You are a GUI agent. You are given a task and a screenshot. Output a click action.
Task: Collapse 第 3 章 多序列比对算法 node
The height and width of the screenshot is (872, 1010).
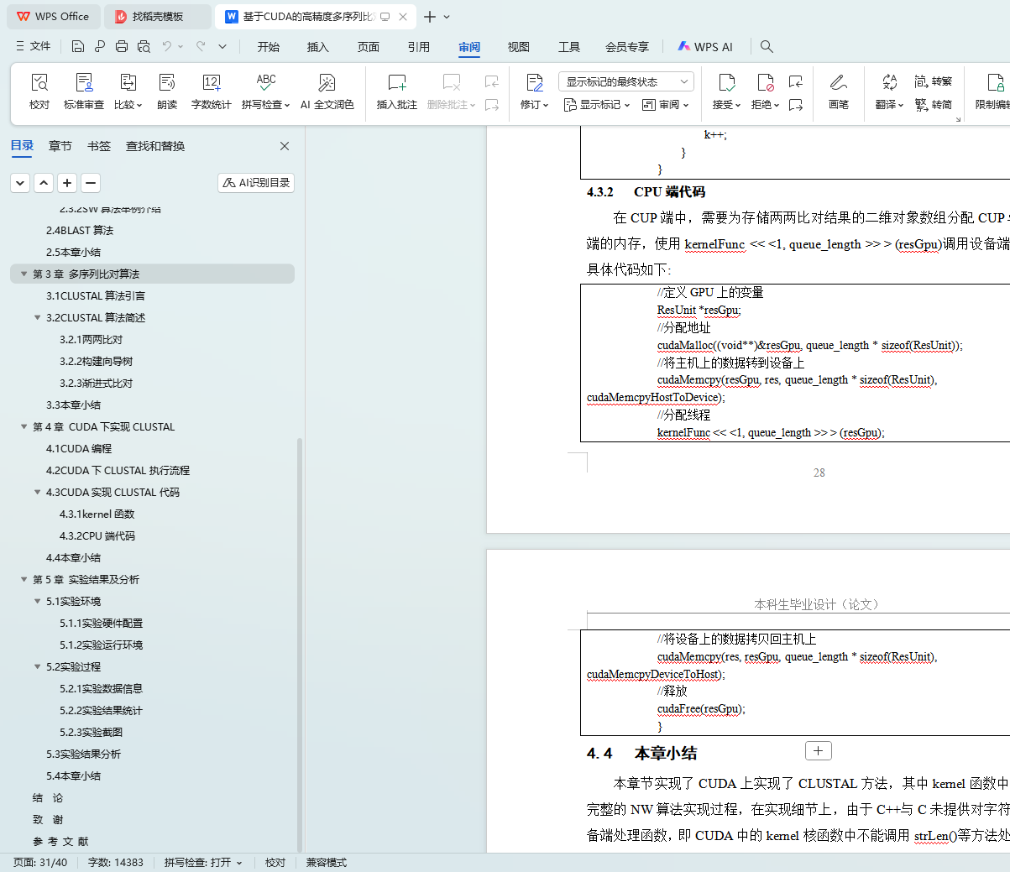pyautogui.click(x=24, y=274)
